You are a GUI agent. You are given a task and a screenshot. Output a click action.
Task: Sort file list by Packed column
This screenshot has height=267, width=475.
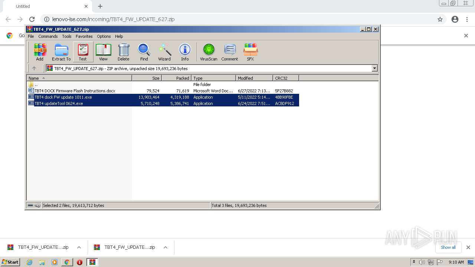pos(176,78)
